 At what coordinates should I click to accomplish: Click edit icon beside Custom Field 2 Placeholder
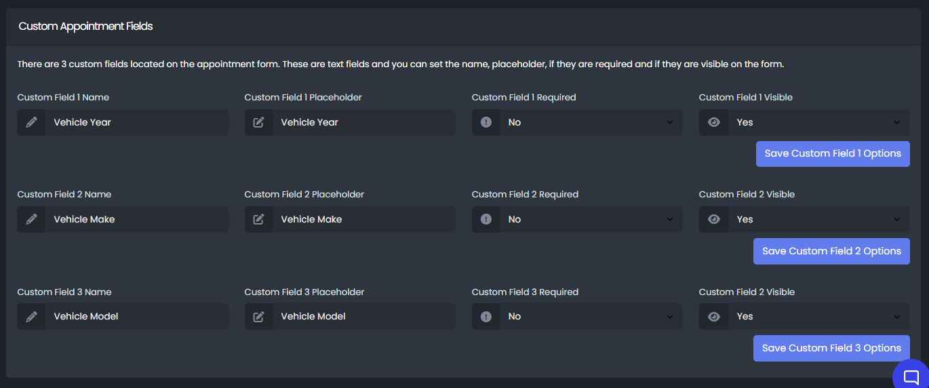(x=258, y=219)
